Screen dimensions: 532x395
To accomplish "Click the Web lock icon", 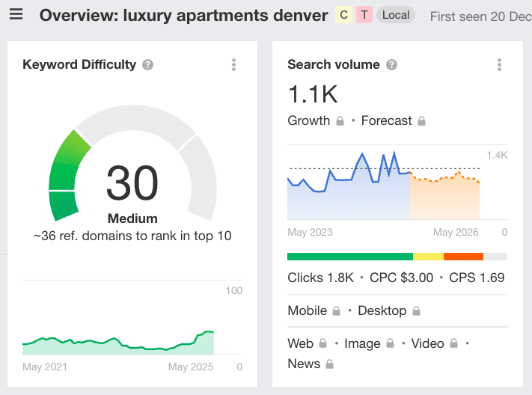I will (x=323, y=343).
